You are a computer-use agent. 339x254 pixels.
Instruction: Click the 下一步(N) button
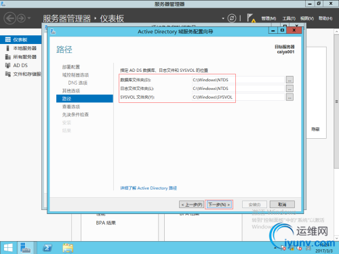pos(219,205)
